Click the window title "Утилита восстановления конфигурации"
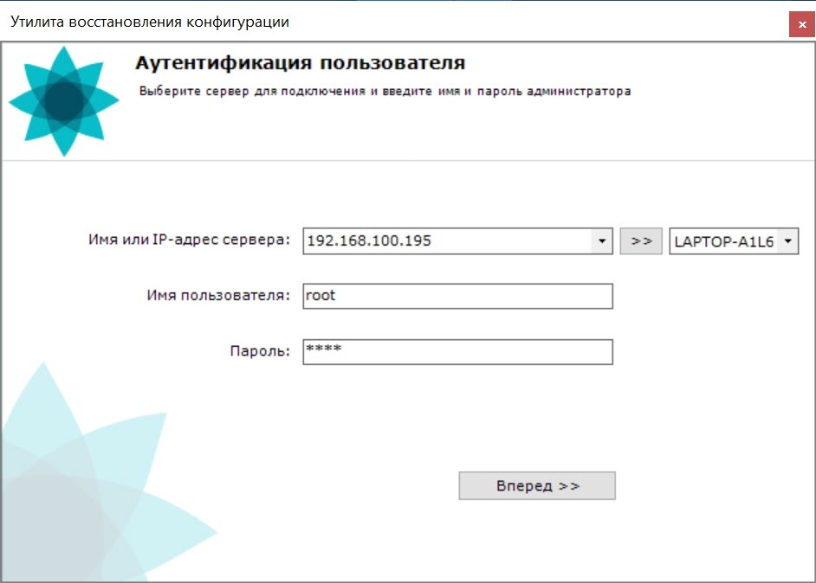 [150, 22]
